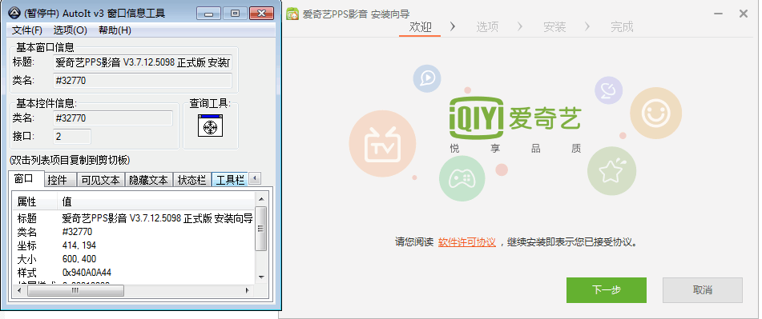This screenshot has height=319, width=762.
Task: Switch to the 窗口 tab
Action: point(26,178)
